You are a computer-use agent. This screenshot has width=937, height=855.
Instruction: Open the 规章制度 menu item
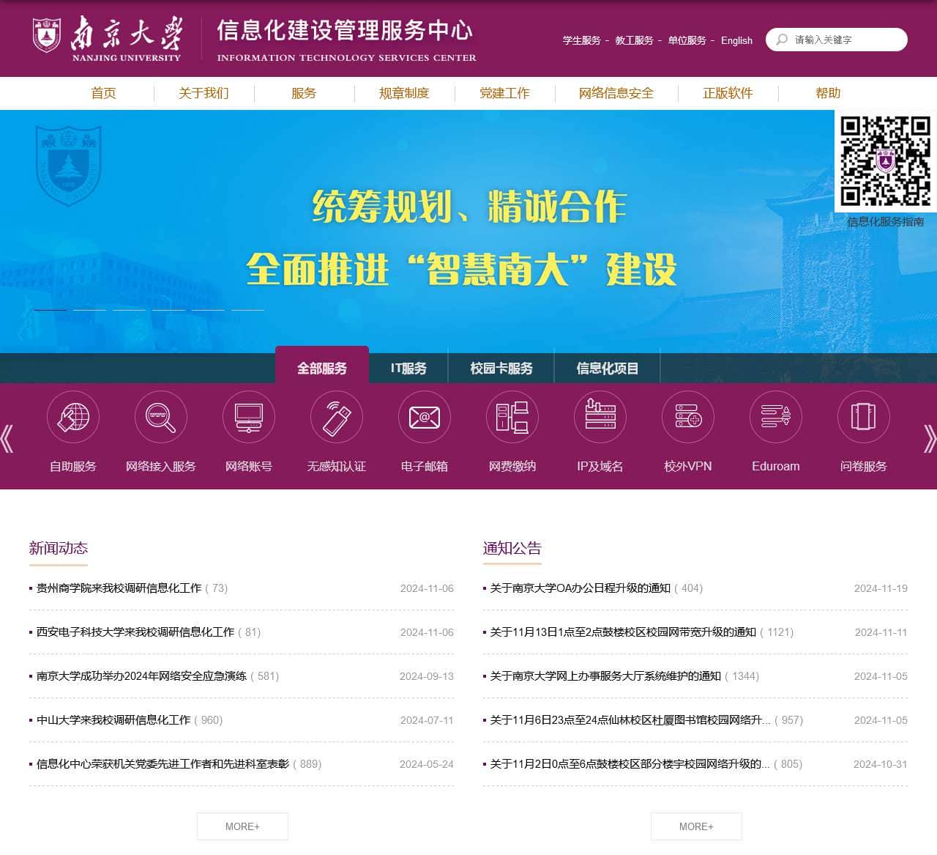tap(404, 93)
